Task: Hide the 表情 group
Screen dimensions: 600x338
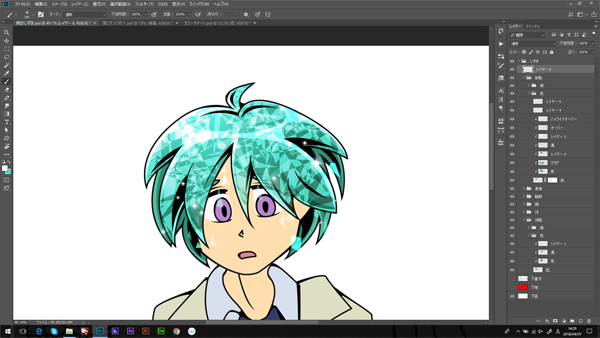Action: (512, 189)
